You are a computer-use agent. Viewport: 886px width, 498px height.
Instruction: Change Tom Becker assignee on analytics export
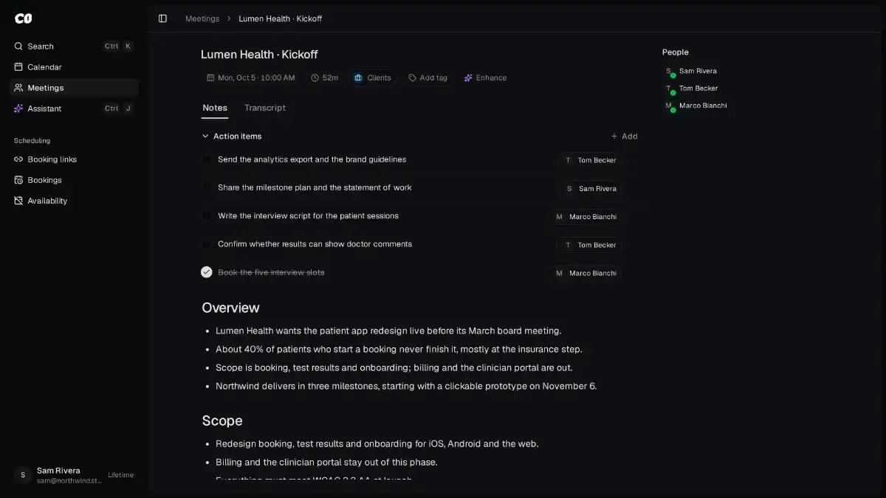(x=590, y=160)
